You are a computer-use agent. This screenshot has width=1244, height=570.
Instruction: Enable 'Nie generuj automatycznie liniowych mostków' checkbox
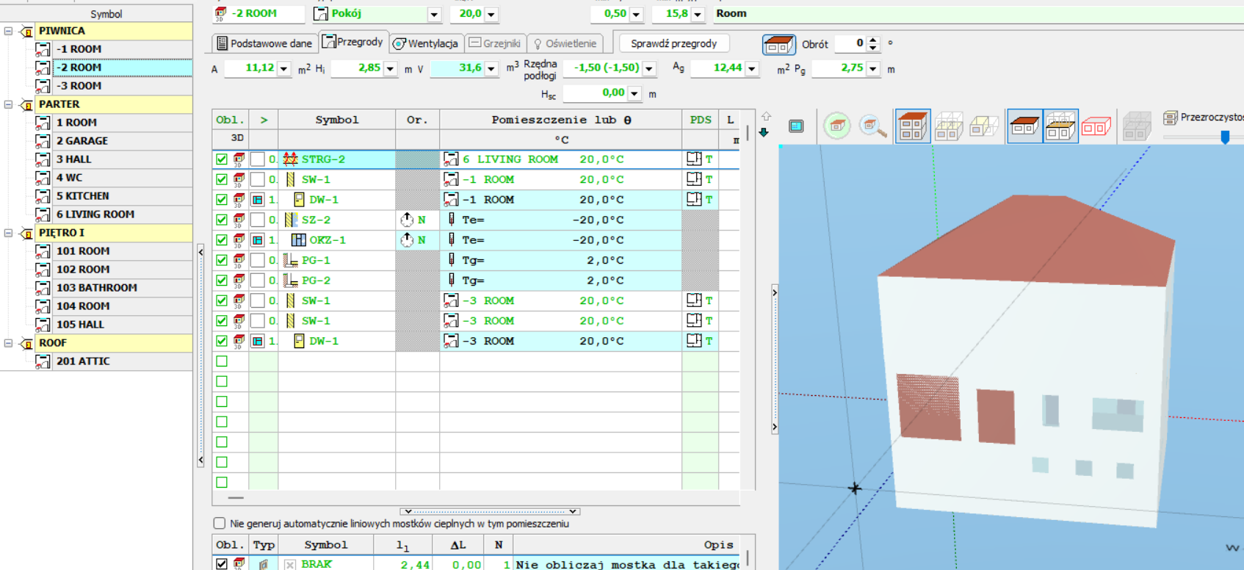[x=220, y=524]
